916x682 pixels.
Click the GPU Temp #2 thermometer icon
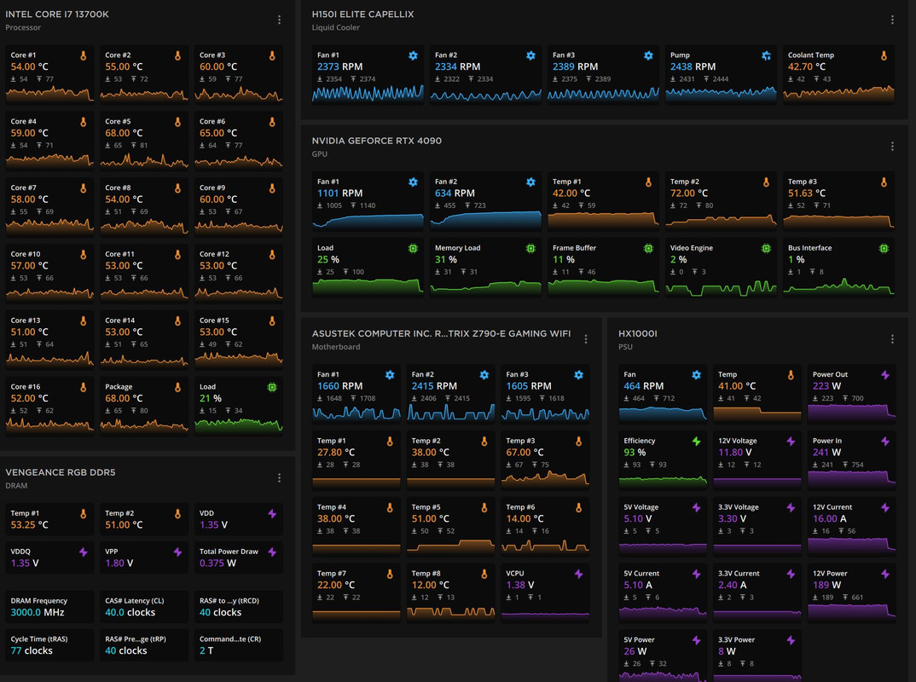pyautogui.click(x=766, y=182)
